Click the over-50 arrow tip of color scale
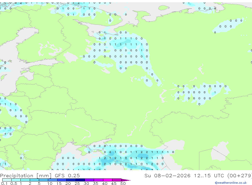This screenshot has height=185, width=252. point(126,180)
